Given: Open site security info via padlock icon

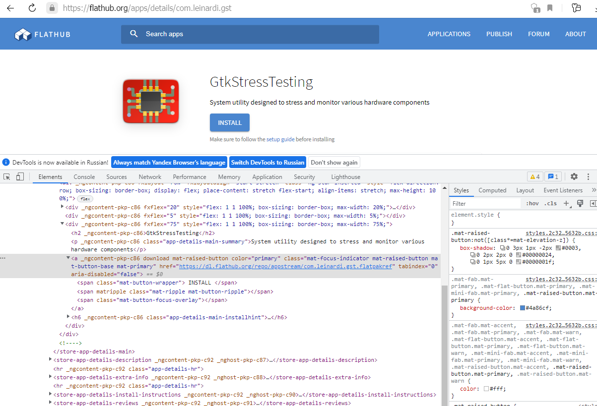Looking at the screenshot, I should click(53, 8).
